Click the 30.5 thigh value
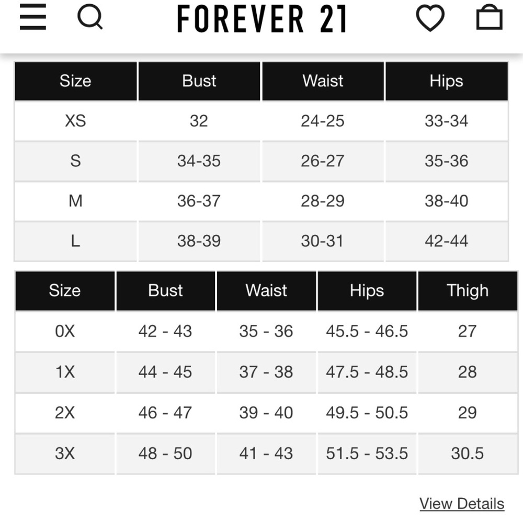 point(467,453)
